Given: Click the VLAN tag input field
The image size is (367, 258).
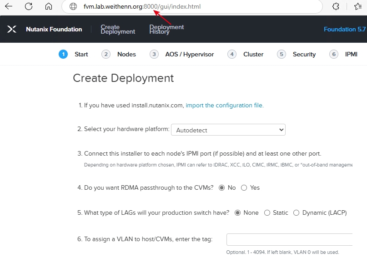Looking at the screenshot, I should click(x=289, y=239).
